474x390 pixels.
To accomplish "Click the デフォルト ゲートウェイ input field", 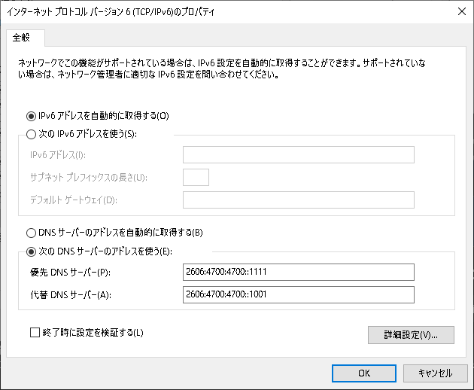I will coord(299,200).
